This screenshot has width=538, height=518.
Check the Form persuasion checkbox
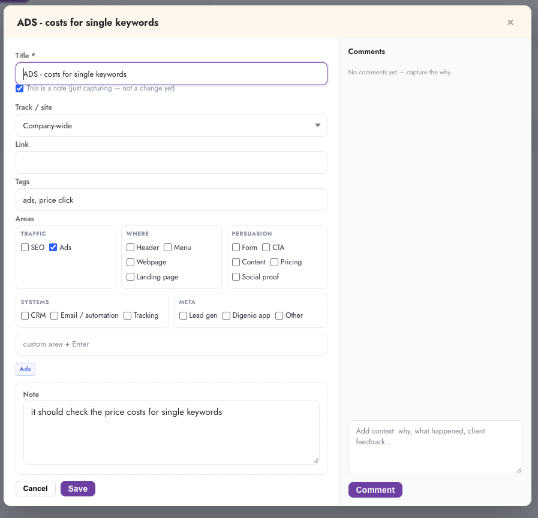[236, 248]
